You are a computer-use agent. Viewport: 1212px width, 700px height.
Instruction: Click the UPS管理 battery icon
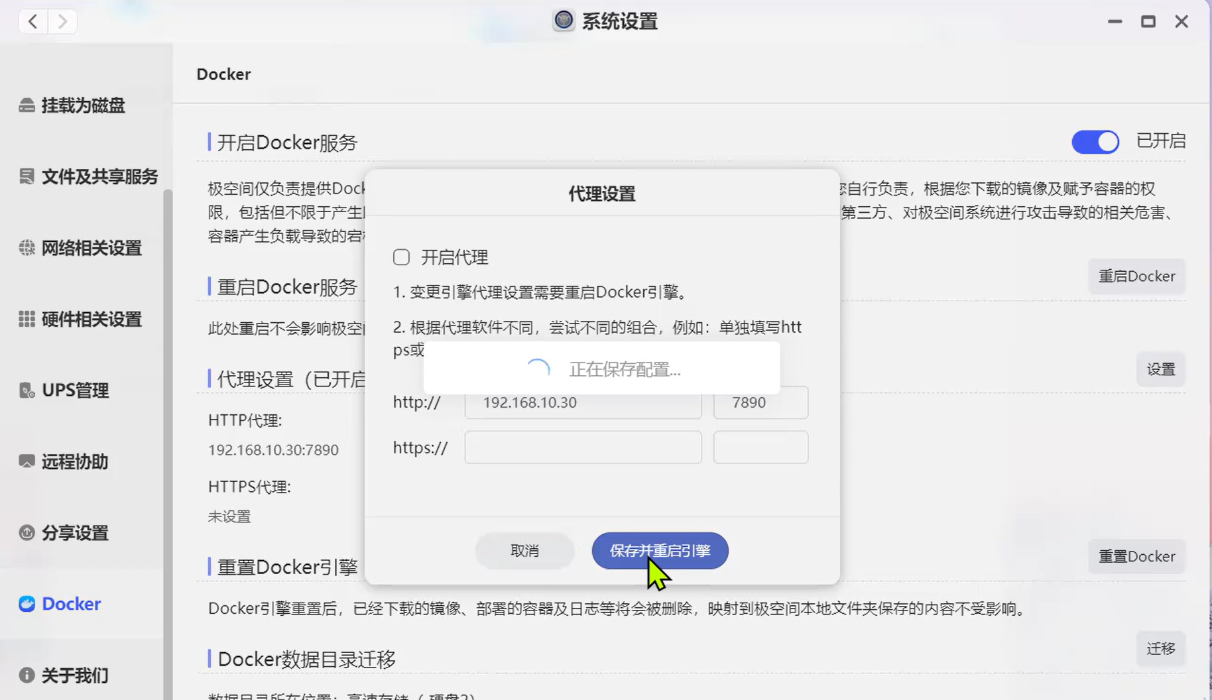27,390
